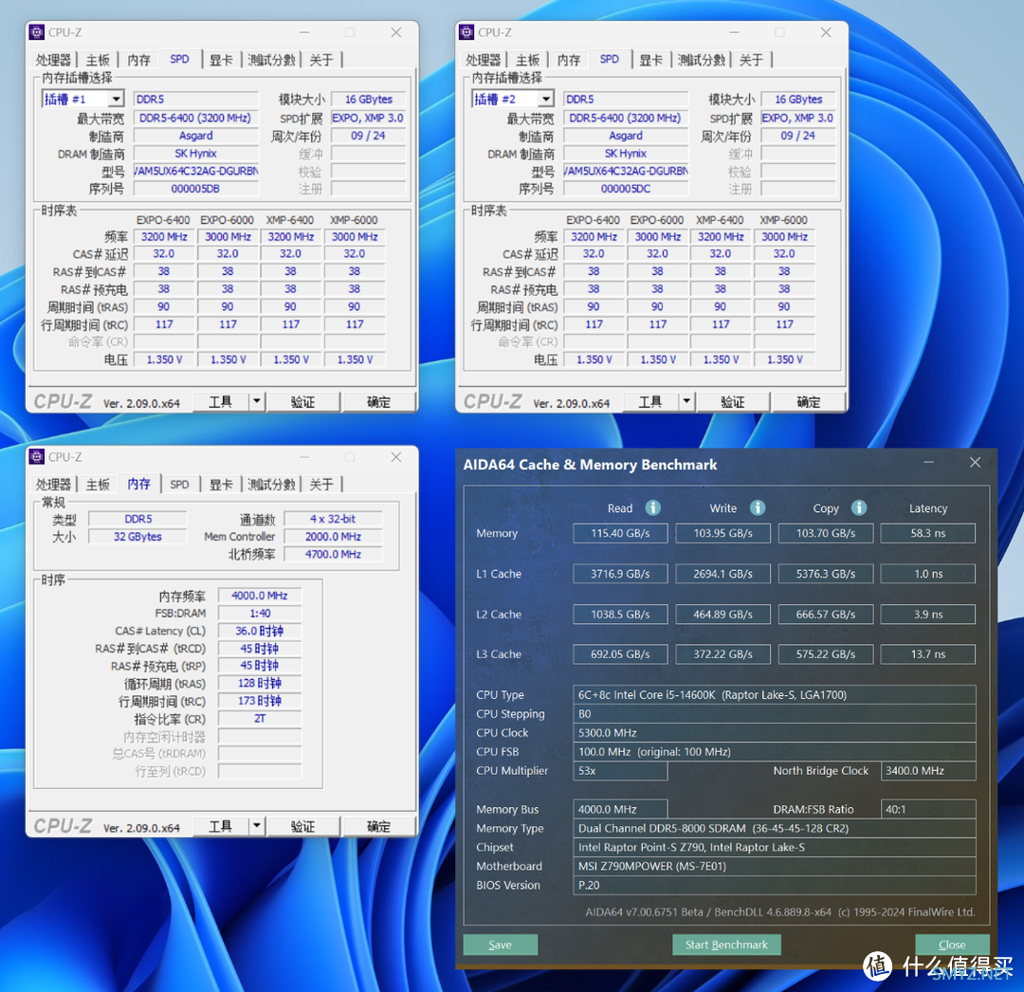This screenshot has width=1024, height=992.
Task: Open 处理器 tab in bottom CPU-Z window
Action: click(53, 485)
